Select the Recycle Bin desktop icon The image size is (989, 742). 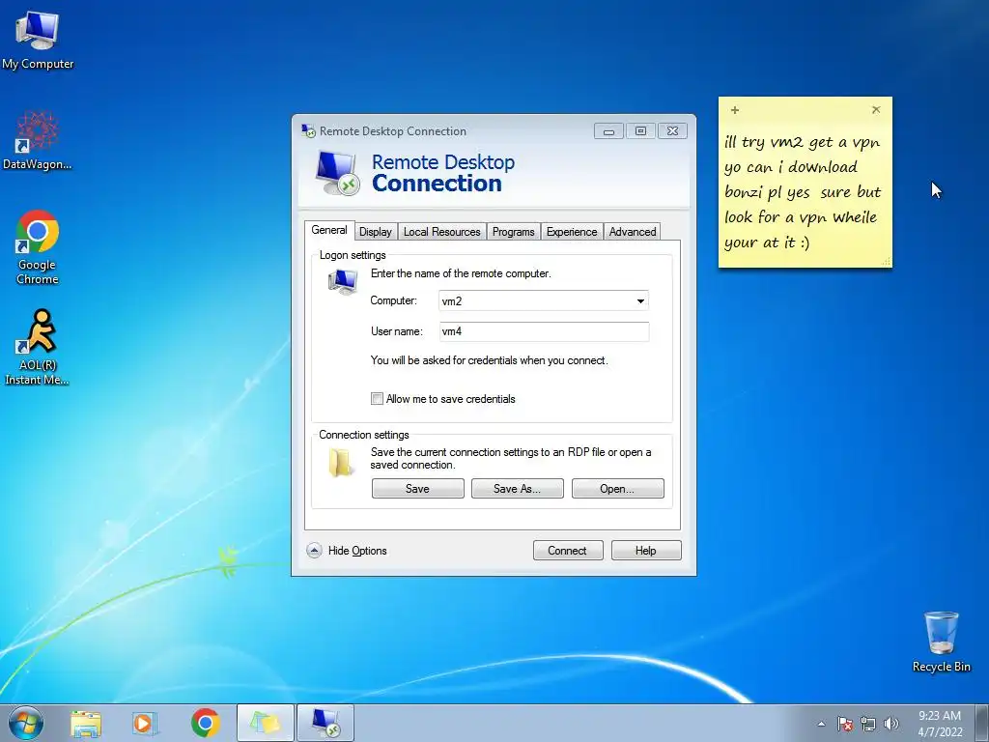941,642
